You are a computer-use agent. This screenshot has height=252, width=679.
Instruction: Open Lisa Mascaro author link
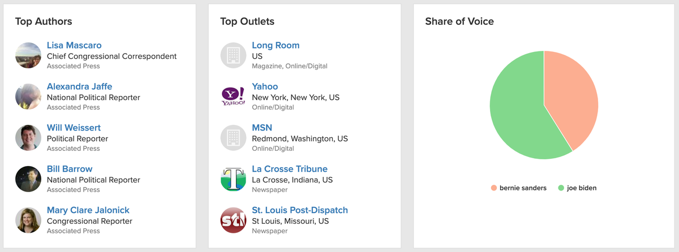74,45
